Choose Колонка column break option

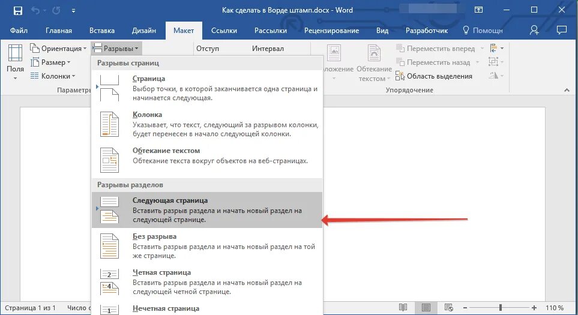point(207,124)
